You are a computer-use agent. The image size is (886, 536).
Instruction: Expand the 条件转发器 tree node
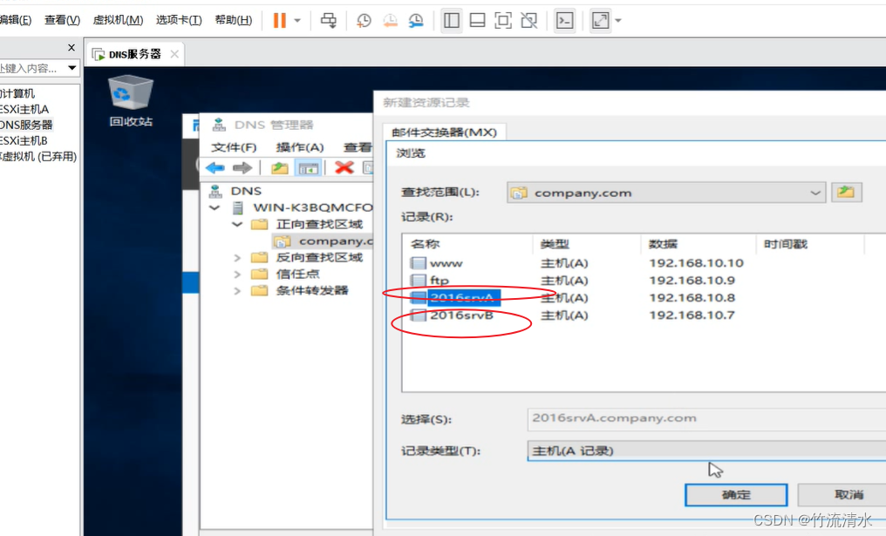(237, 291)
